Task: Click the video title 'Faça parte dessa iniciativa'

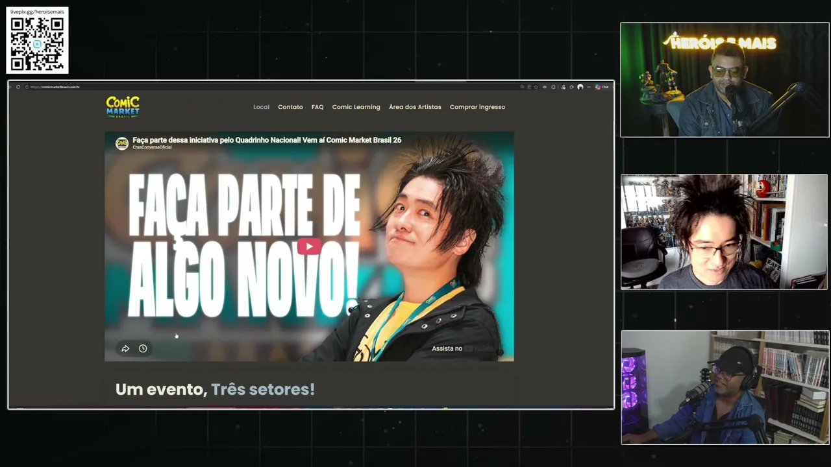Action: (x=267, y=140)
